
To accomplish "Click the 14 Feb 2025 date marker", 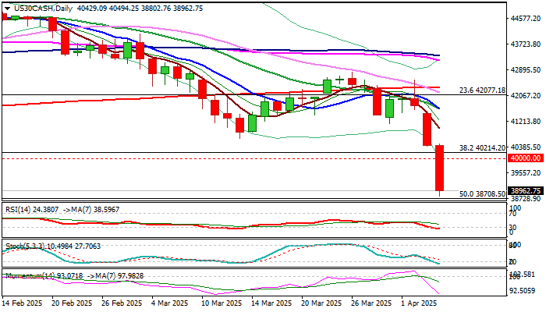I will coord(23,303).
